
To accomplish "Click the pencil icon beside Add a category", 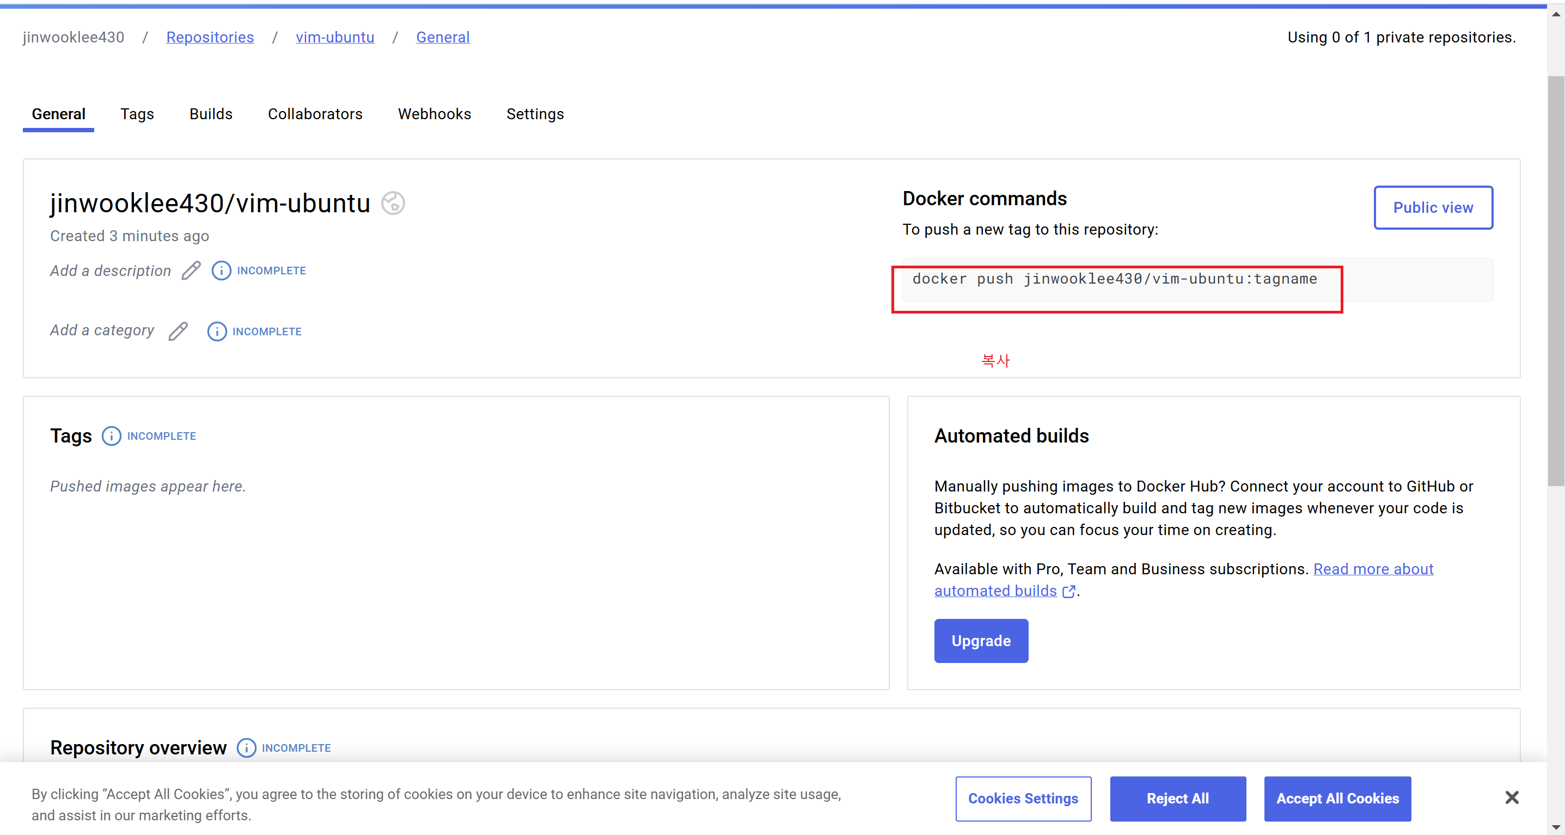I will tap(178, 331).
